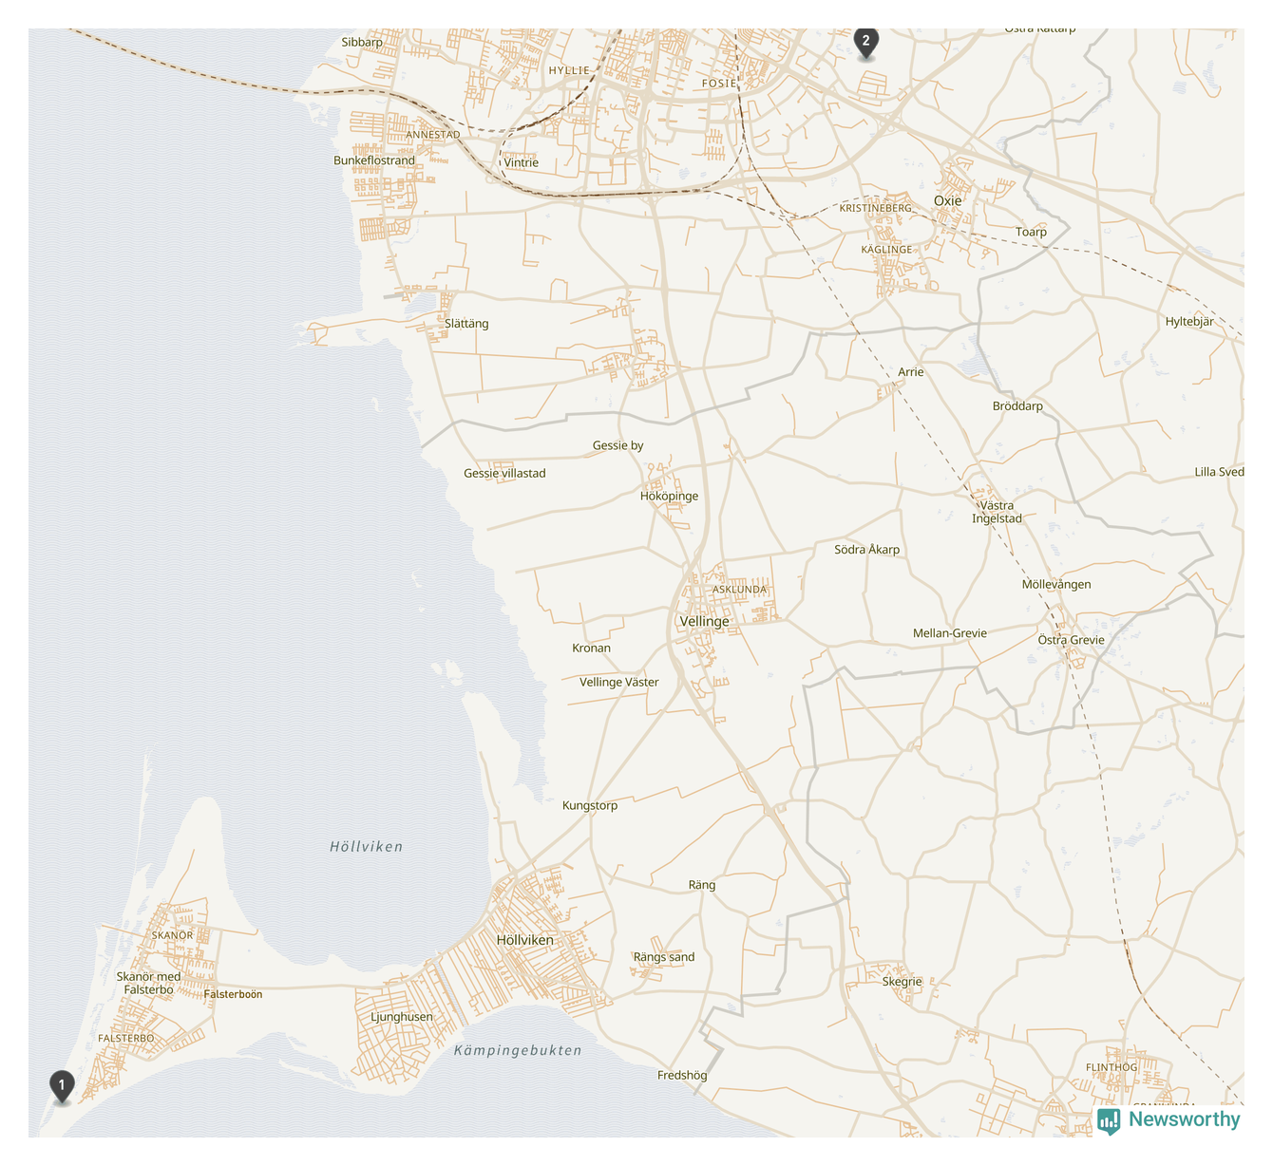The image size is (1273, 1166).
Task: Select the Vellinge Väster label
Action: click(618, 683)
